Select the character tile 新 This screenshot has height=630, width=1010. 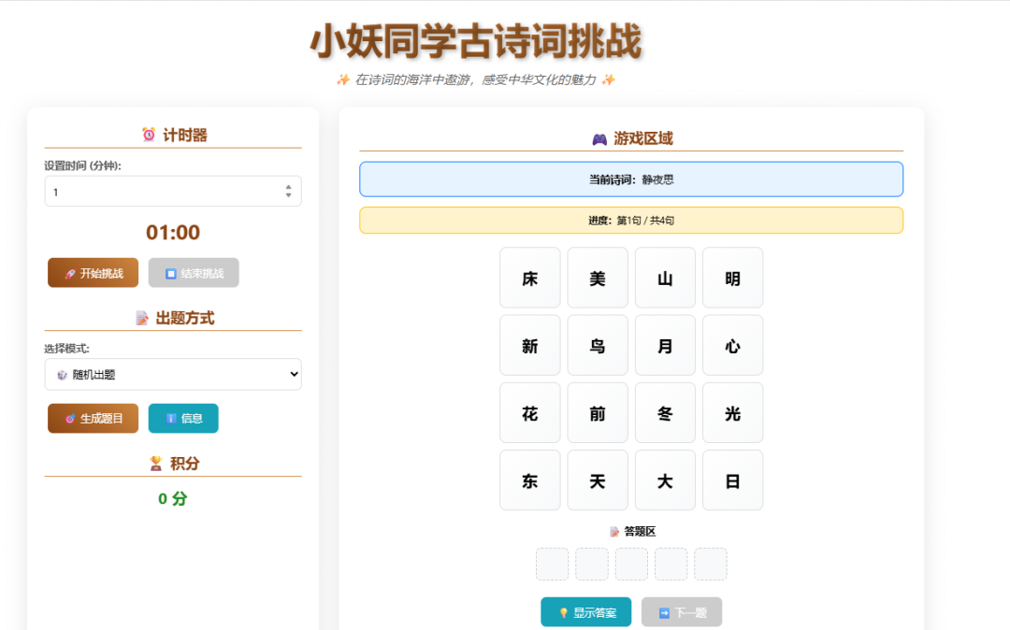[530, 346]
